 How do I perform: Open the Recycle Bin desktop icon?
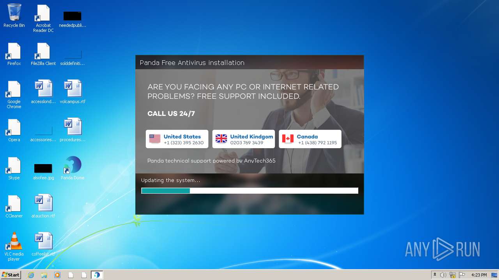pyautogui.click(x=14, y=16)
